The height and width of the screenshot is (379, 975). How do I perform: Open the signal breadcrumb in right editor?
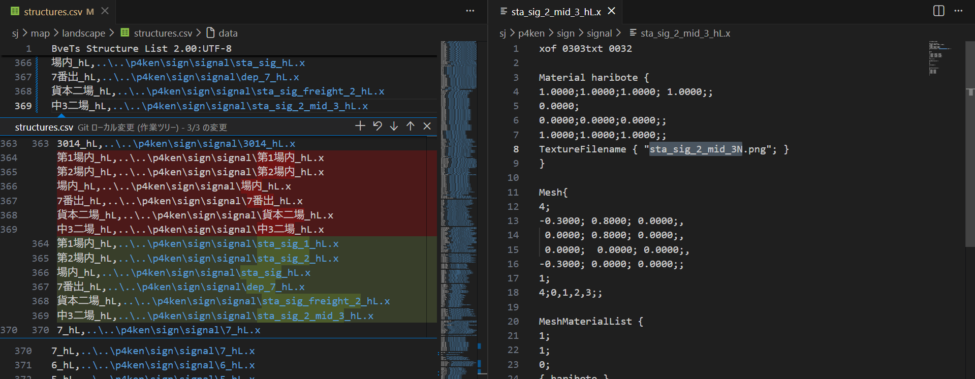tap(599, 33)
